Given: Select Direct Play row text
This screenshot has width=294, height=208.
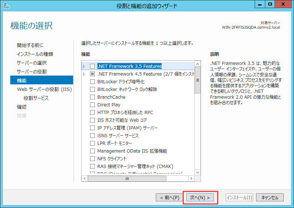Looking at the screenshot, I should pyautogui.click(x=109, y=105).
